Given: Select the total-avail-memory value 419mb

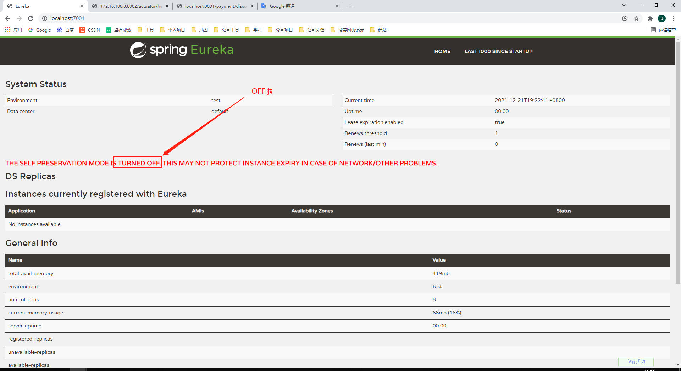Looking at the screenshot, I should 441,273.
